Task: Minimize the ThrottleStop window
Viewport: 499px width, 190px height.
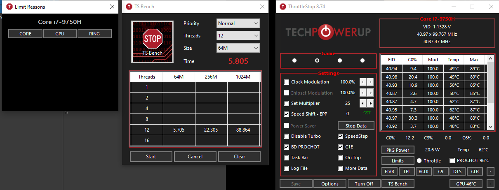Action: point(454,7)
